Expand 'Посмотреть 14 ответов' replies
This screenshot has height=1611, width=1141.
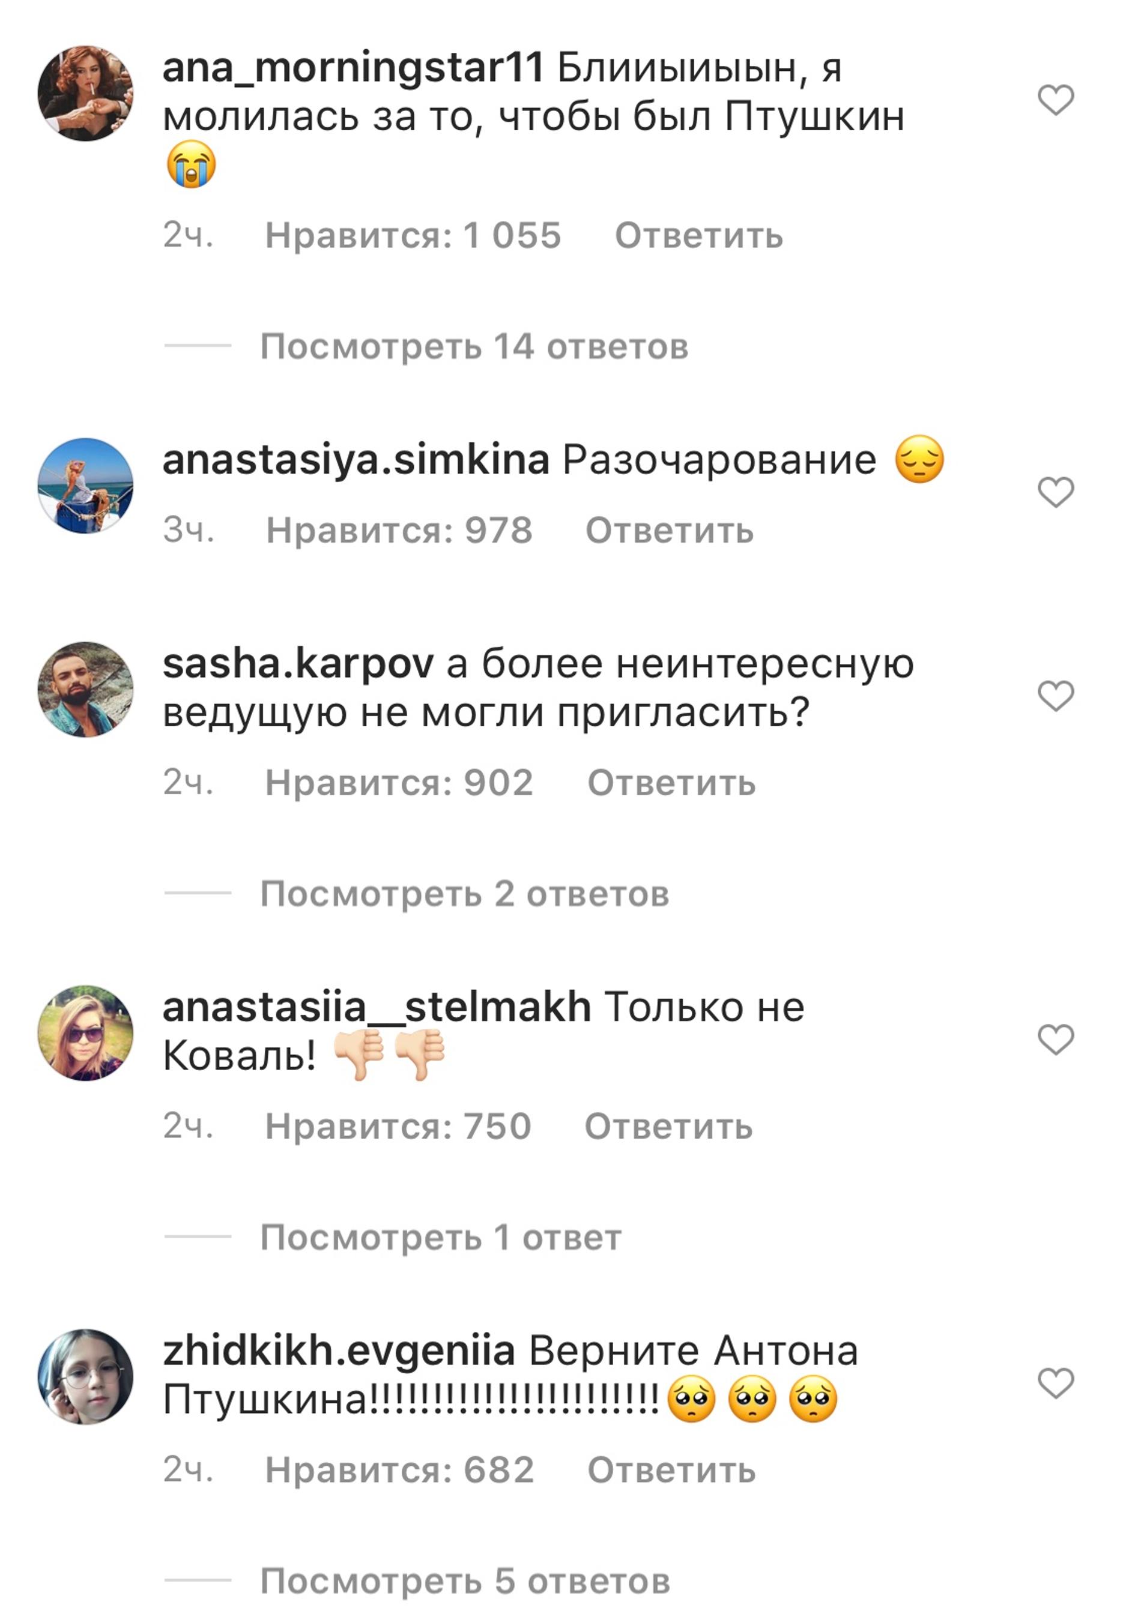pos(474,346)
